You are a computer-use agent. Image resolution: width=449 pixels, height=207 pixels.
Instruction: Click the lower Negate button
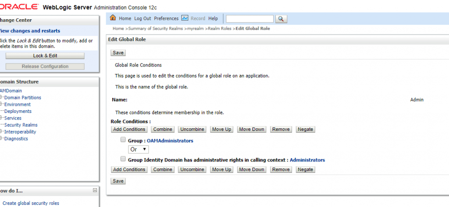coord(305,169)
